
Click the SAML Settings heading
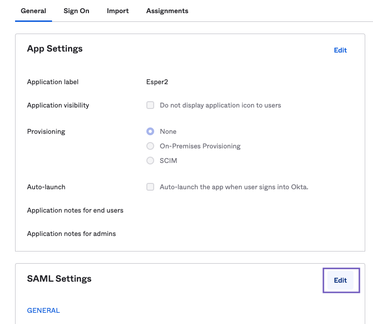click(59, 279)
